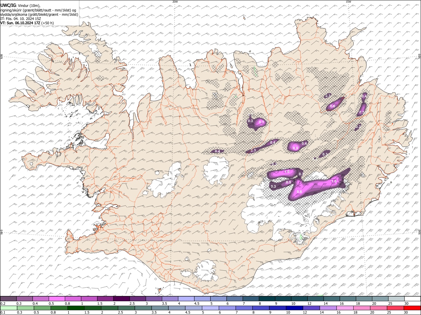The image size is (421, 315).
Task: Click the '0.1' value in the bottom legend row
Action: [x=3, y=312]
